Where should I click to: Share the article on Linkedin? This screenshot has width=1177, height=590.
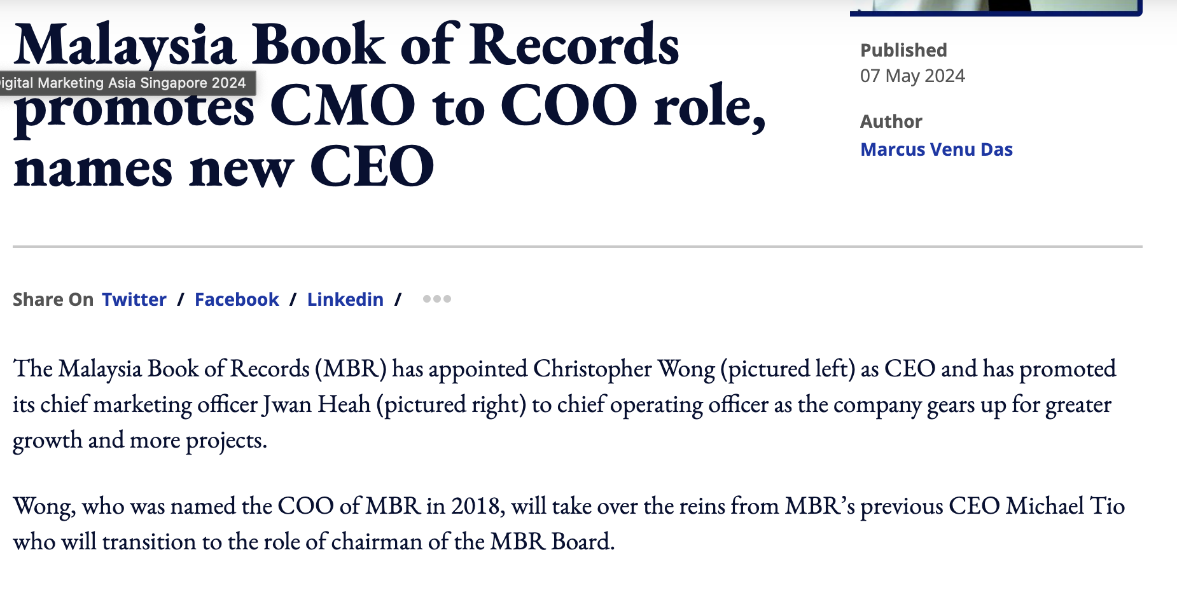point(345,299)
